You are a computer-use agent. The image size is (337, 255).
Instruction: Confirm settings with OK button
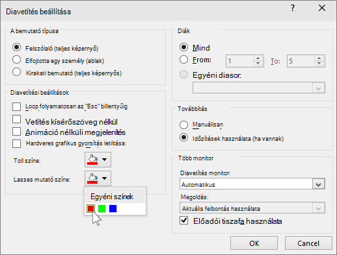click(254, 243)
